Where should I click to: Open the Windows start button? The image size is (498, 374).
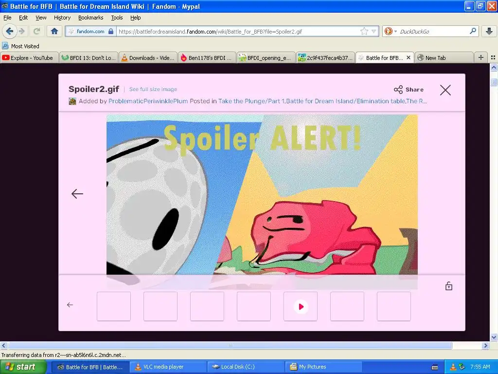[x=22, y=367]
